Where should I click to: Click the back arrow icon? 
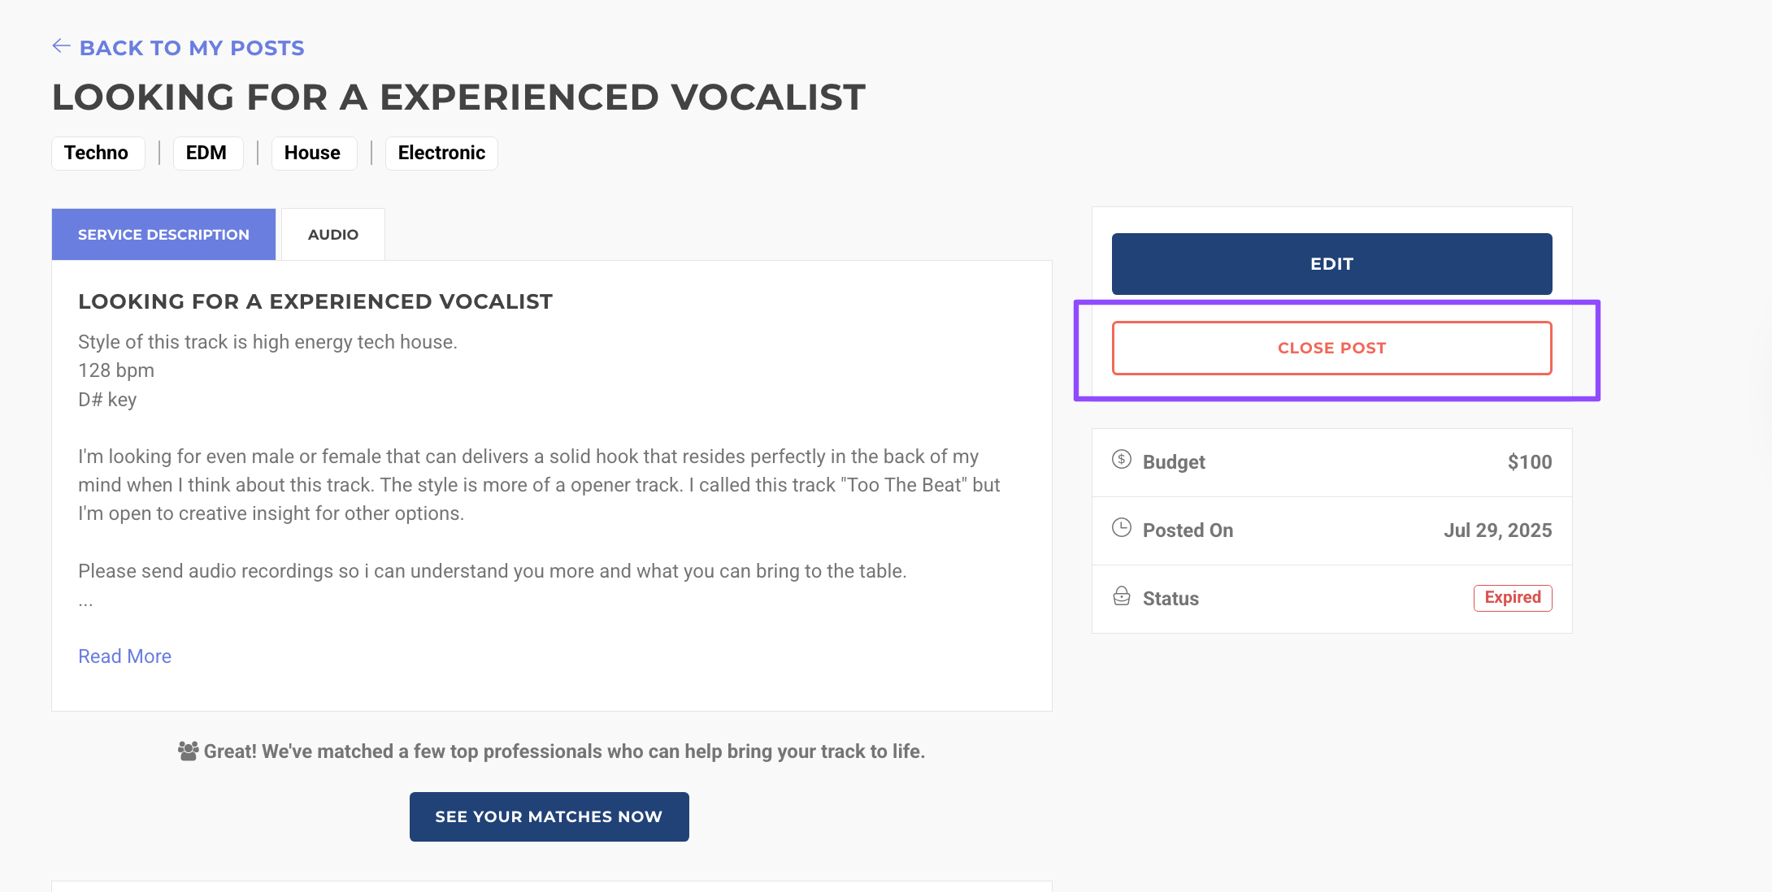61,46
